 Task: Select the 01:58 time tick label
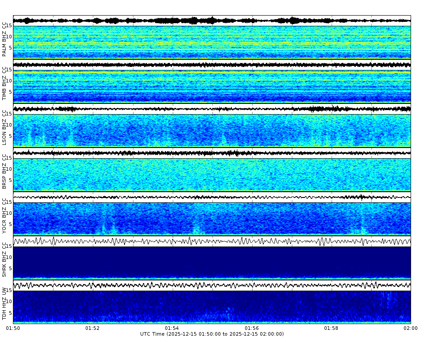[331, 327]
